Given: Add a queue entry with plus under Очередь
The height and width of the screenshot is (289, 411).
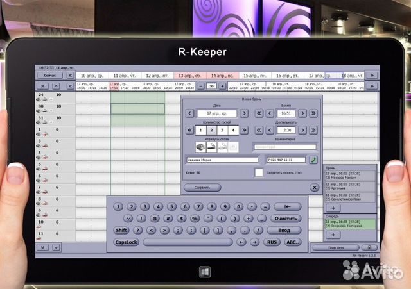Looking at the screenshot, I should [x=333, y=235].
